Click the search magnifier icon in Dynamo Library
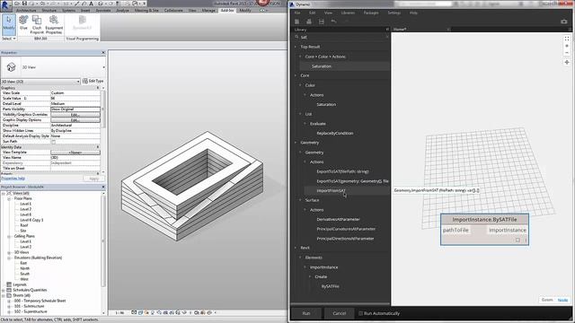575x323 pixels. pos(296,37)
